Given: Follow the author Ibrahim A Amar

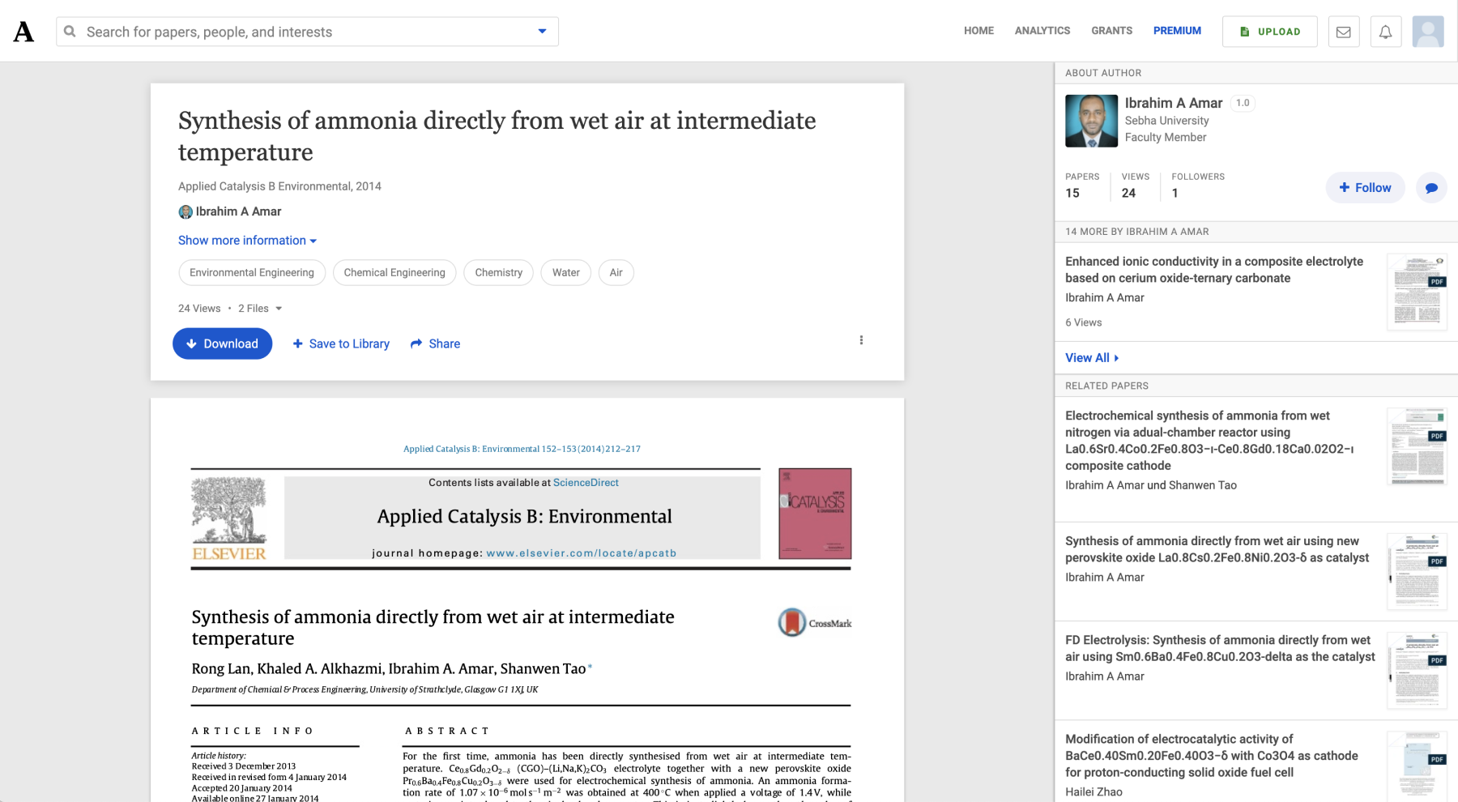Looking at the screenshot, I should coord(1365,188).
